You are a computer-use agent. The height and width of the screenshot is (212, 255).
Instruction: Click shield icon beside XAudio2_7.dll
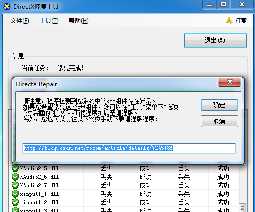15,185
